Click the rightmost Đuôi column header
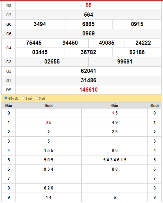This screenshot has width=163, height=203. (x=154, y=105)
